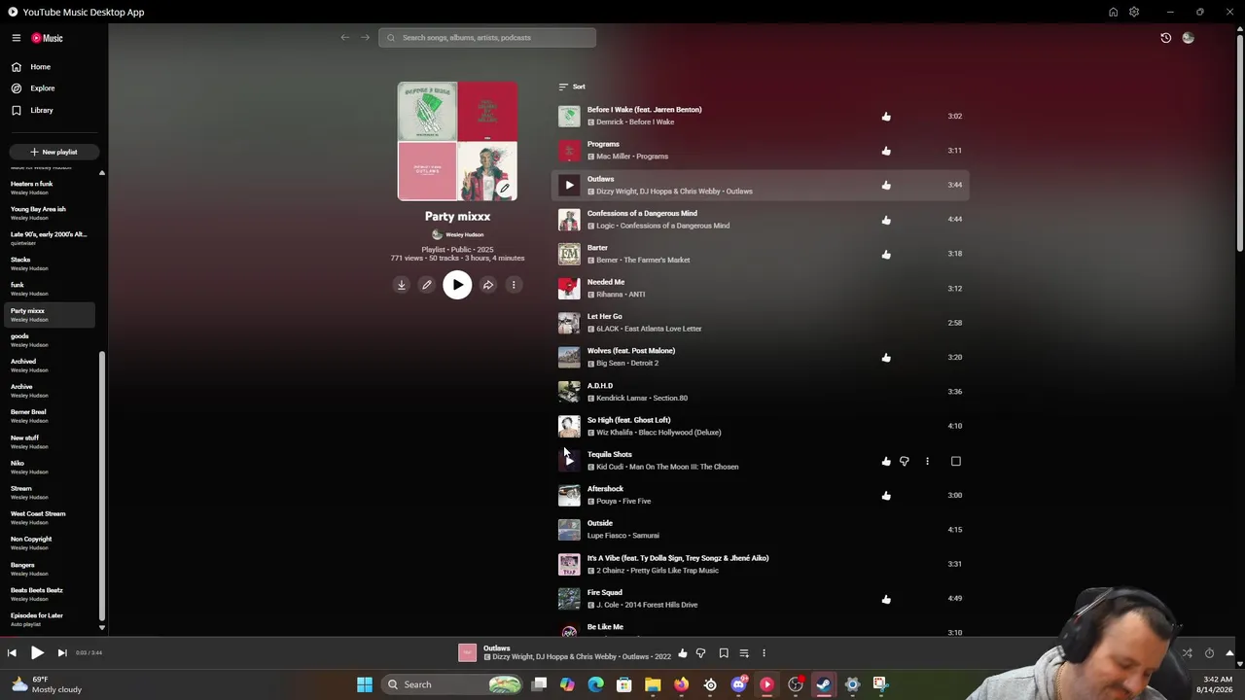Create a New playlist
Image resolution: width=1245 pixels, height=700 pixels.
click(x=53, y=152)
